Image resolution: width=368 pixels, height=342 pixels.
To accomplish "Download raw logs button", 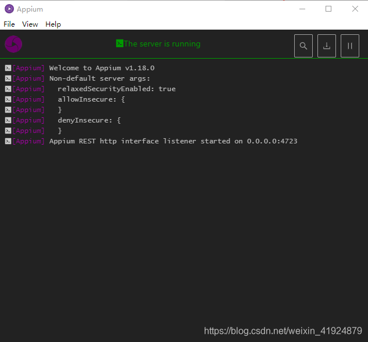I will 327,46.
